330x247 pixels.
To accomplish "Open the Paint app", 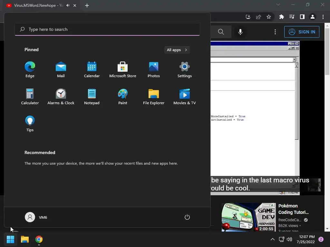I will tap(123, 96).
